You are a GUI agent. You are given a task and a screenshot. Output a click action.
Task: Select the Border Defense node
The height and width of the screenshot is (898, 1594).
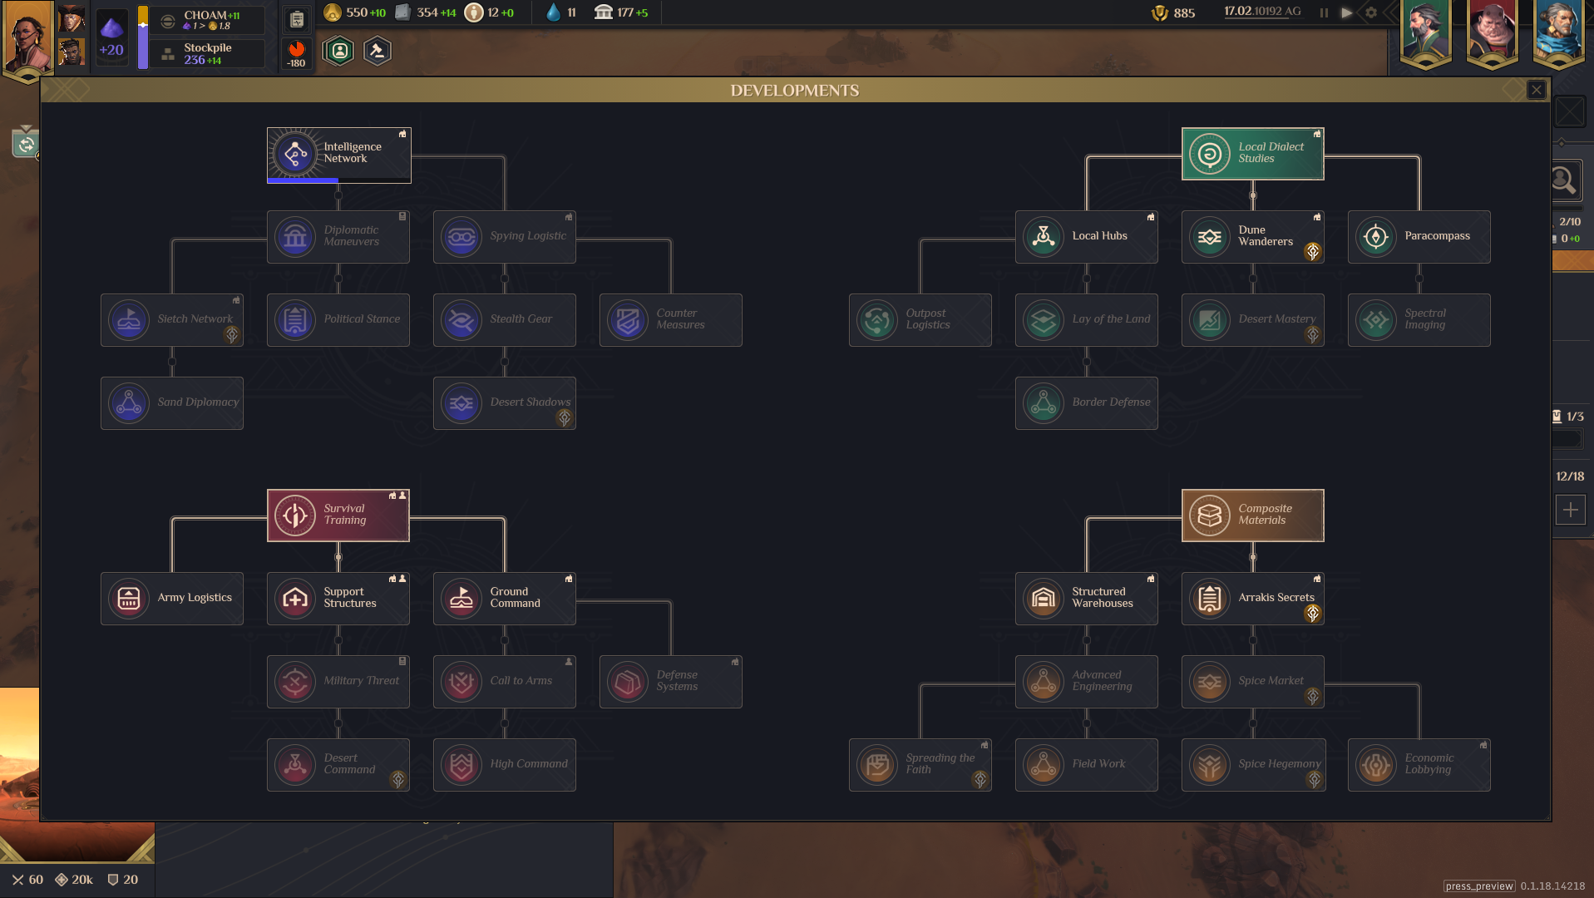(1087, 403)
